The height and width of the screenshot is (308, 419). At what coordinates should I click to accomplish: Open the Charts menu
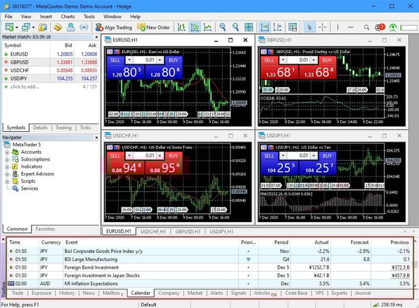click(x=68, y=15)
